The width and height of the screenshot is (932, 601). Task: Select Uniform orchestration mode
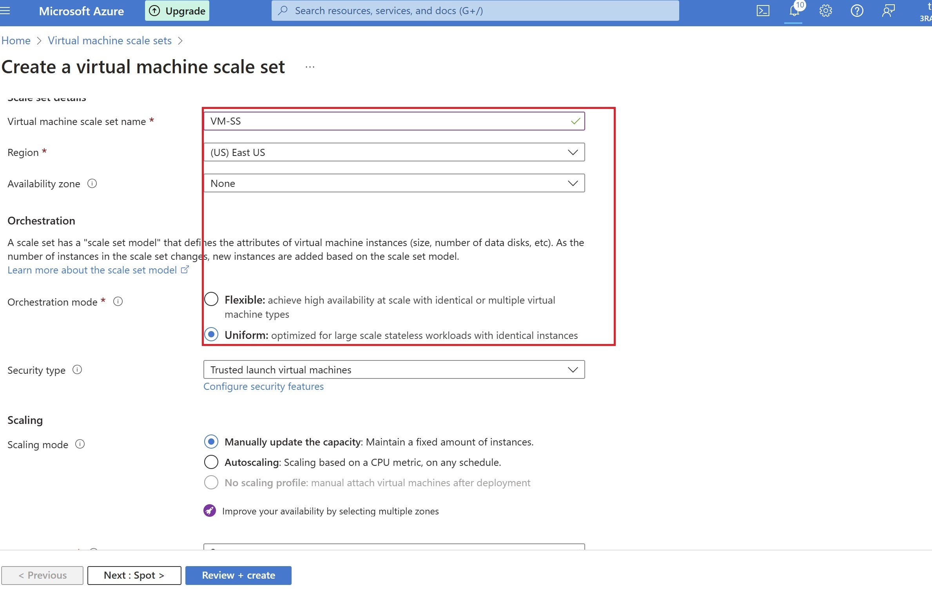tap(211, 335)
